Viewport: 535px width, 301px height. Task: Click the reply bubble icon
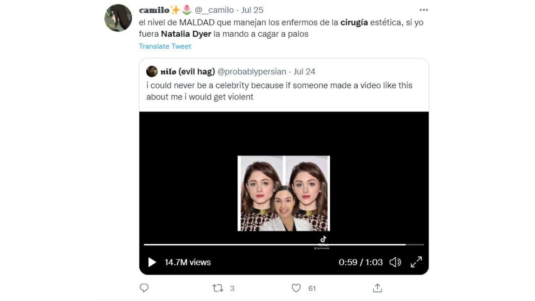[144, 288]
